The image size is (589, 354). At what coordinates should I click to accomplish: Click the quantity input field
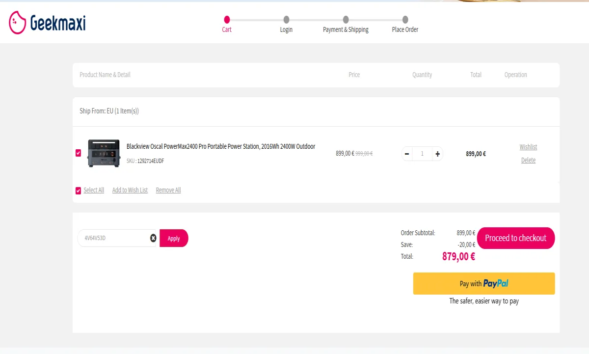(422, 154)
